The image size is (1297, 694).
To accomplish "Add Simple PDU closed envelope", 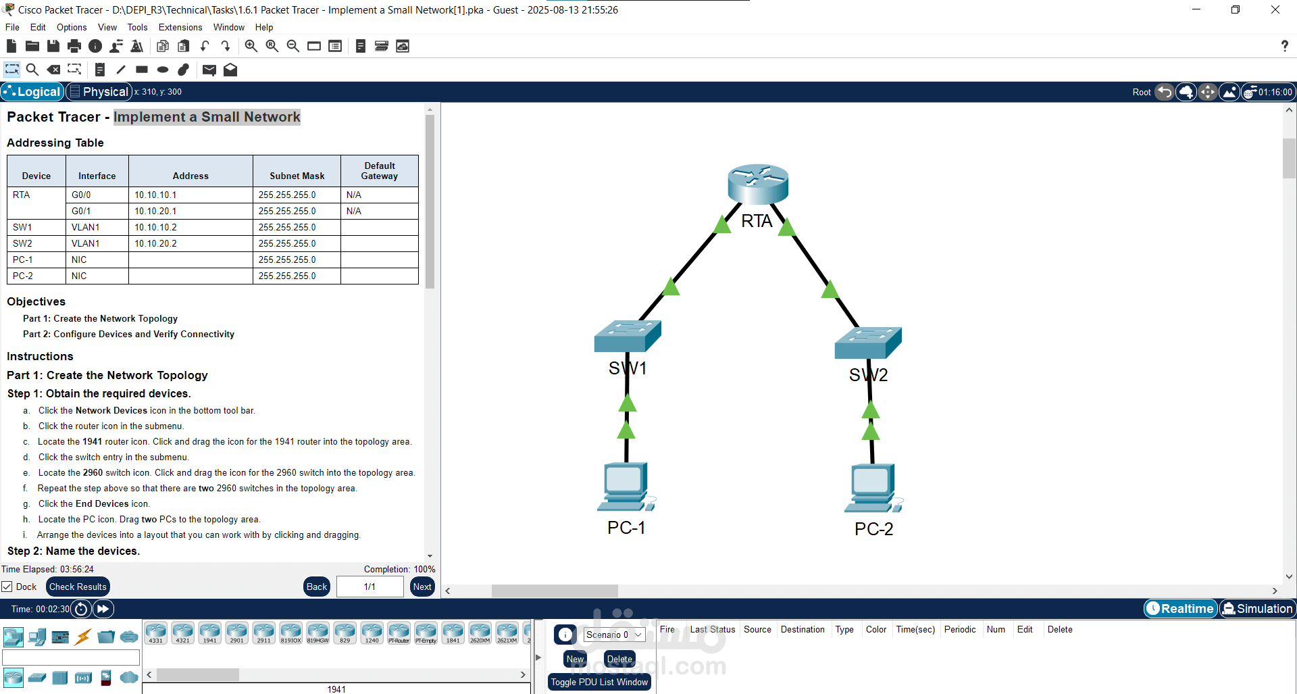I will (209, 70).
